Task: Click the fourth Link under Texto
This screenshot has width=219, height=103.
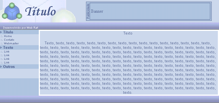Action: click(7, 63)
